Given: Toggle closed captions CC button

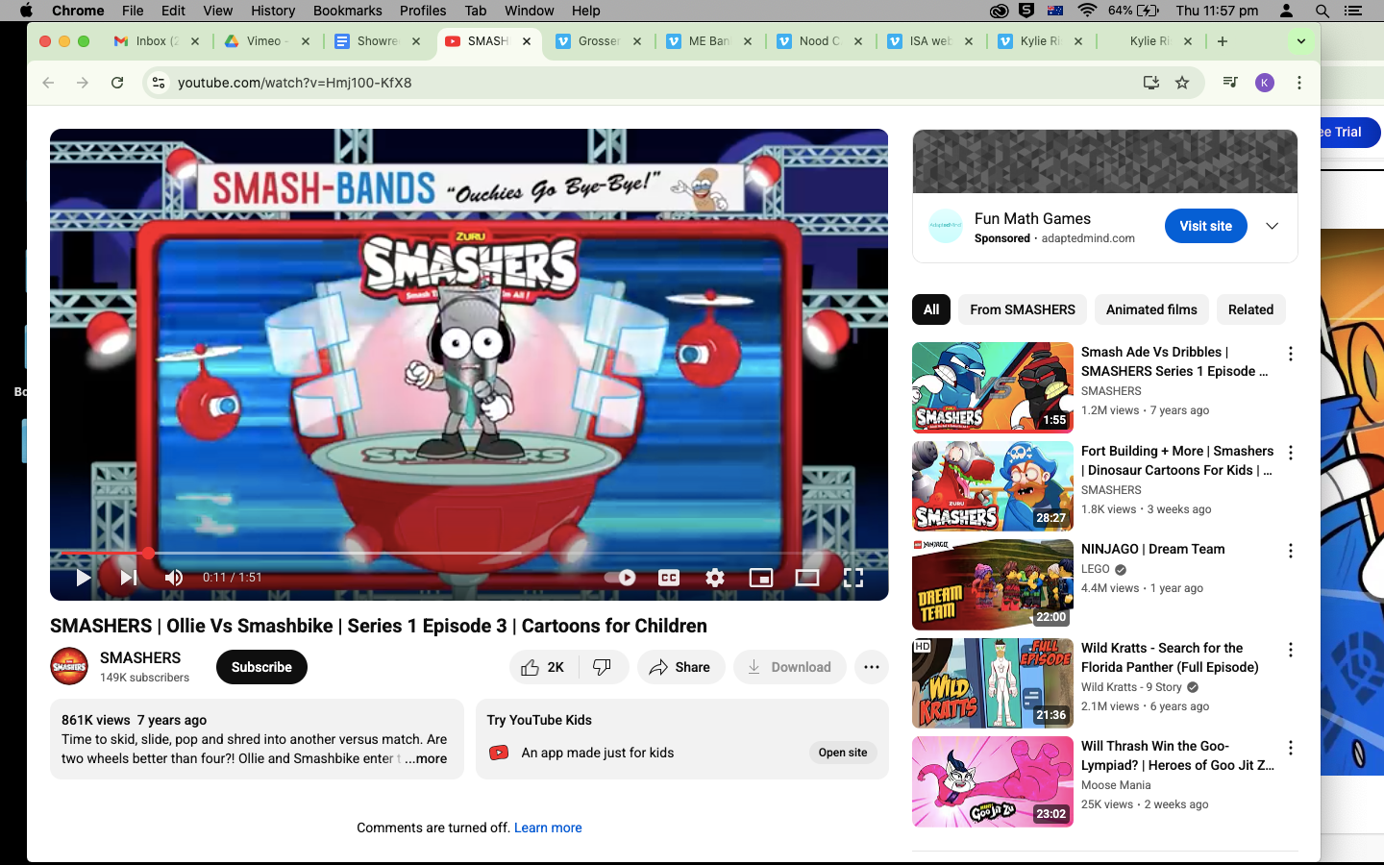Looking at the screenshot, I should coord(669,578).
